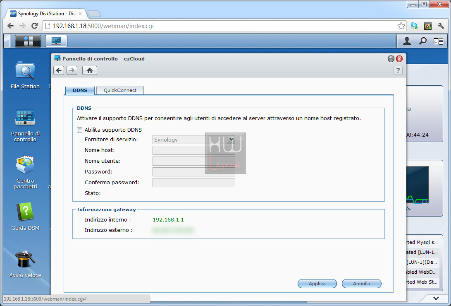Screen dimensions: 451x306
Task: Toggle the DSM widgets panel icon
Action: click(x=438, y=41)
